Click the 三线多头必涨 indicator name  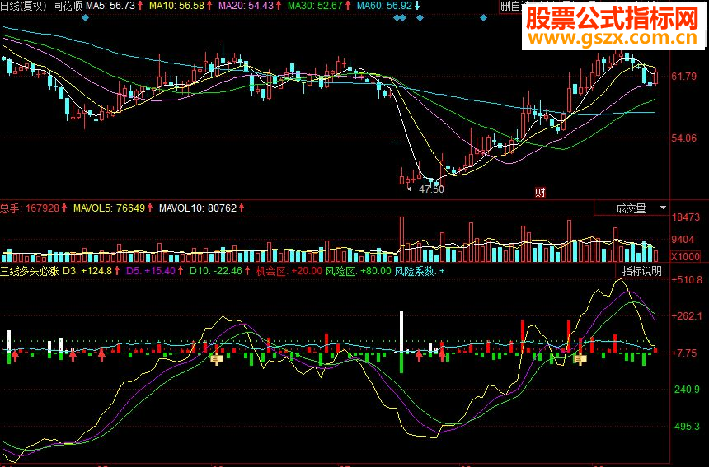[30, 271]
